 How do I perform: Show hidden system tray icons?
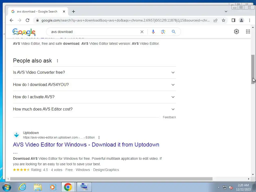click(218, 187)
